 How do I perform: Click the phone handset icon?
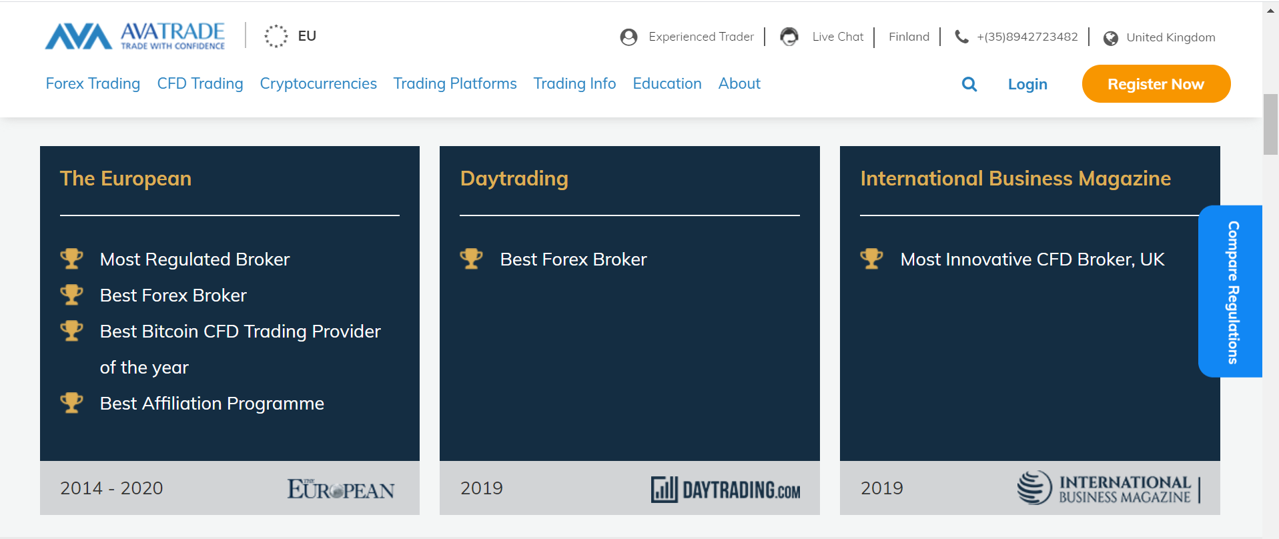point(961,37)
